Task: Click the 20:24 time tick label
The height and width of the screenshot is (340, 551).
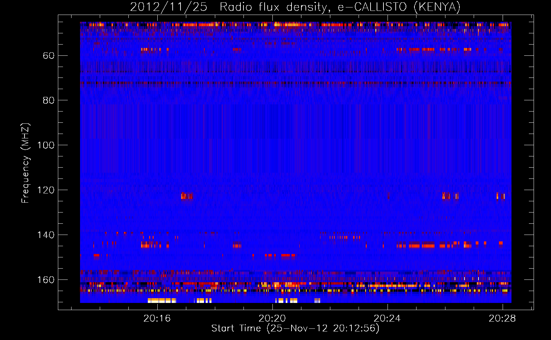Action: pyautogui.click(x=387, y=319)
